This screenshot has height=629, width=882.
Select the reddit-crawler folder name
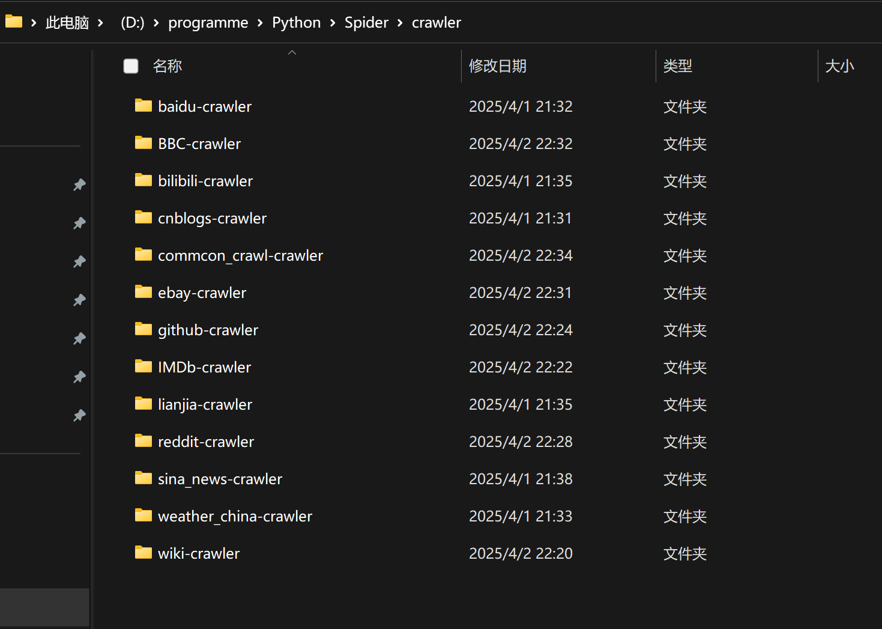tap(206, 442)
